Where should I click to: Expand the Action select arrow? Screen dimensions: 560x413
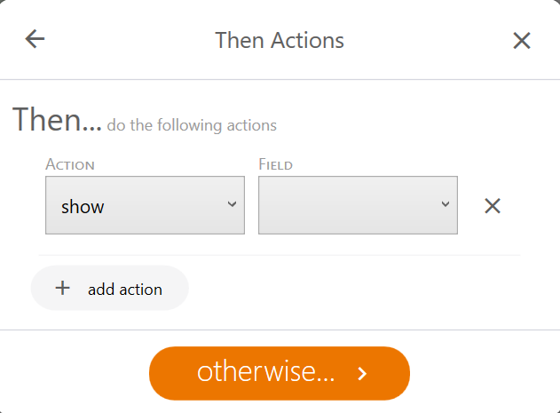232,204
